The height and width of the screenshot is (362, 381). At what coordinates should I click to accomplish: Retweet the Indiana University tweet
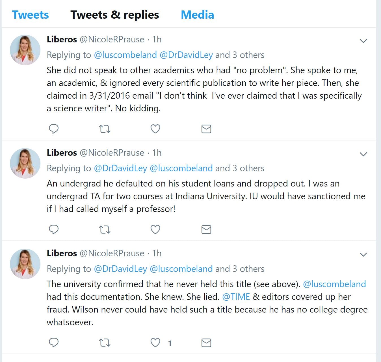pyautogui.click(x=105, y=229)
